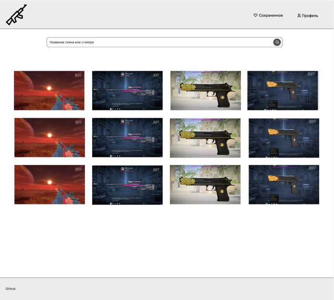
Task: View bottom-row gold-patterned Desert Eagle thumbnail
Action: point(205,185)
